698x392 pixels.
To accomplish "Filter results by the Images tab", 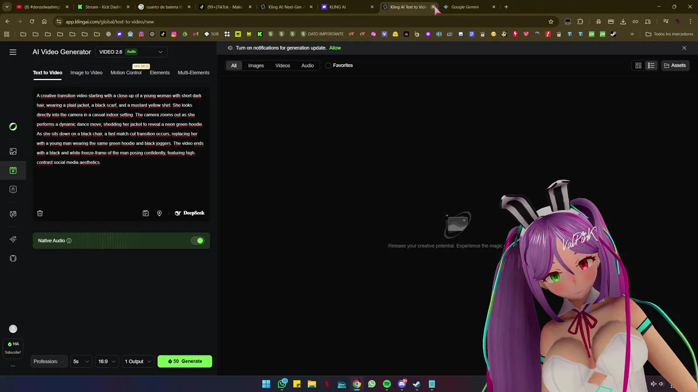I will [x=256, y=65].
